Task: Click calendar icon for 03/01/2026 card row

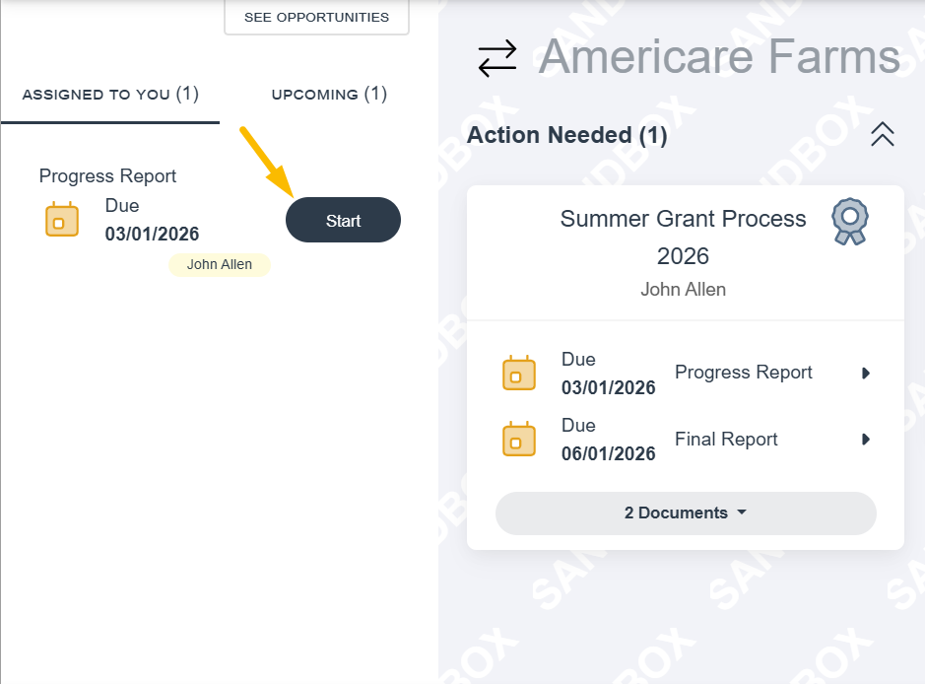Action: coord(519,373)
